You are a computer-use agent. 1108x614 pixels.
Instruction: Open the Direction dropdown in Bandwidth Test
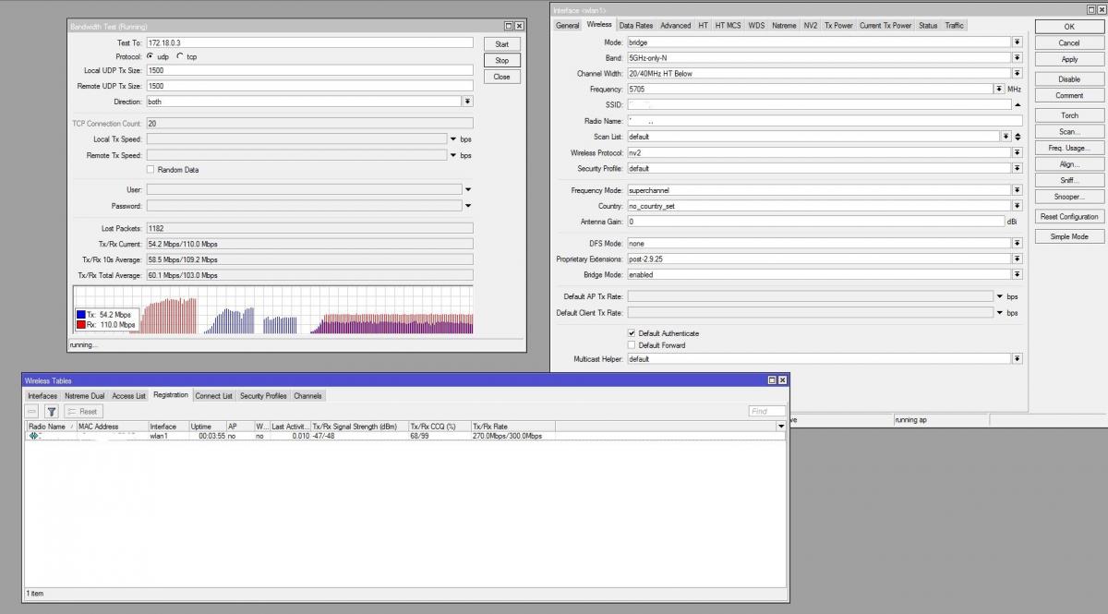point(467,102)
